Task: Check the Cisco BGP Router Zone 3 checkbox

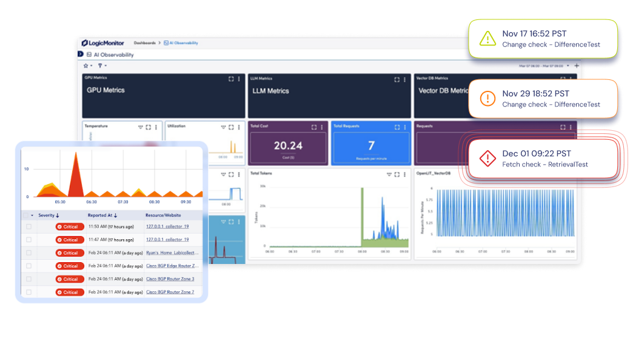Action: point(28,279)
